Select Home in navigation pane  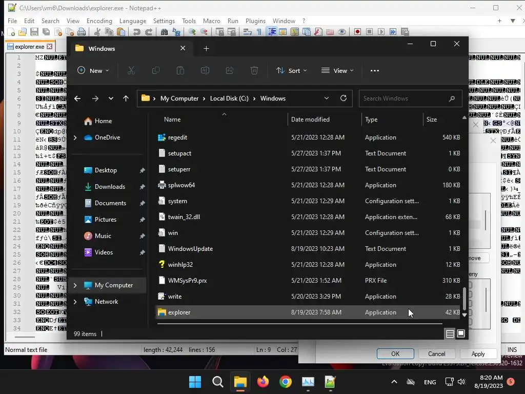coord(103,121)
